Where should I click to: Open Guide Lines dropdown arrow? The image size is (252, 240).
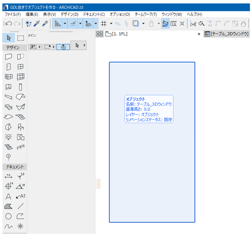[65, 24]
